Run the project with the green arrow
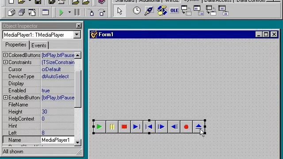The width and height of the screenshot is (283, 159). point(61,12)
